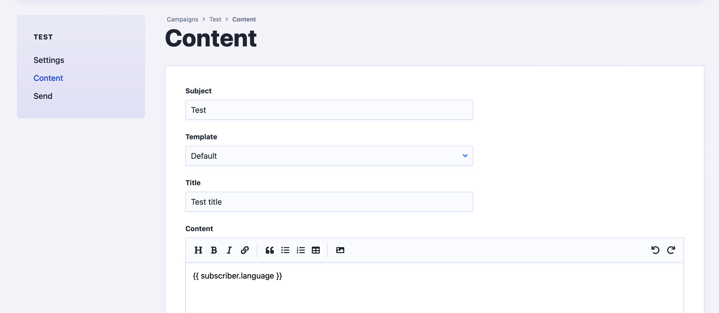Create a bulleted list
This screenshot has width=719, height=313.
pyautogui.click(x=285, y=250)
